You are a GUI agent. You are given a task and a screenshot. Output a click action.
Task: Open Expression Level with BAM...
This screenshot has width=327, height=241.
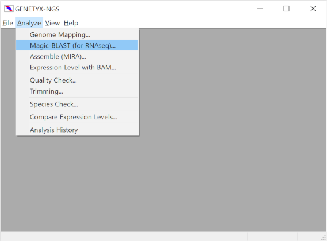(77, 68)
